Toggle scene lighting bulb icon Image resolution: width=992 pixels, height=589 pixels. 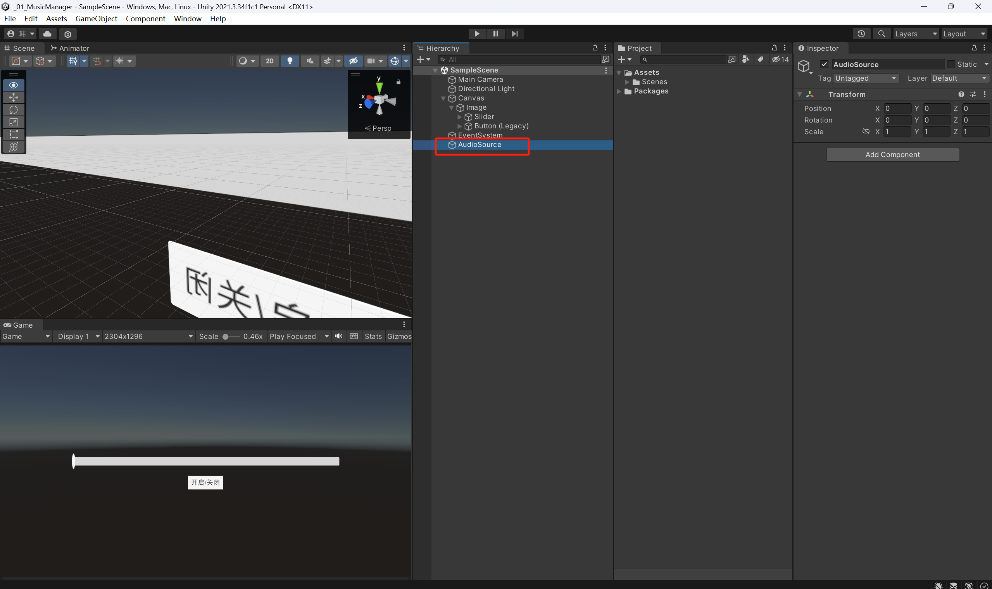click(x=290, y=61)
